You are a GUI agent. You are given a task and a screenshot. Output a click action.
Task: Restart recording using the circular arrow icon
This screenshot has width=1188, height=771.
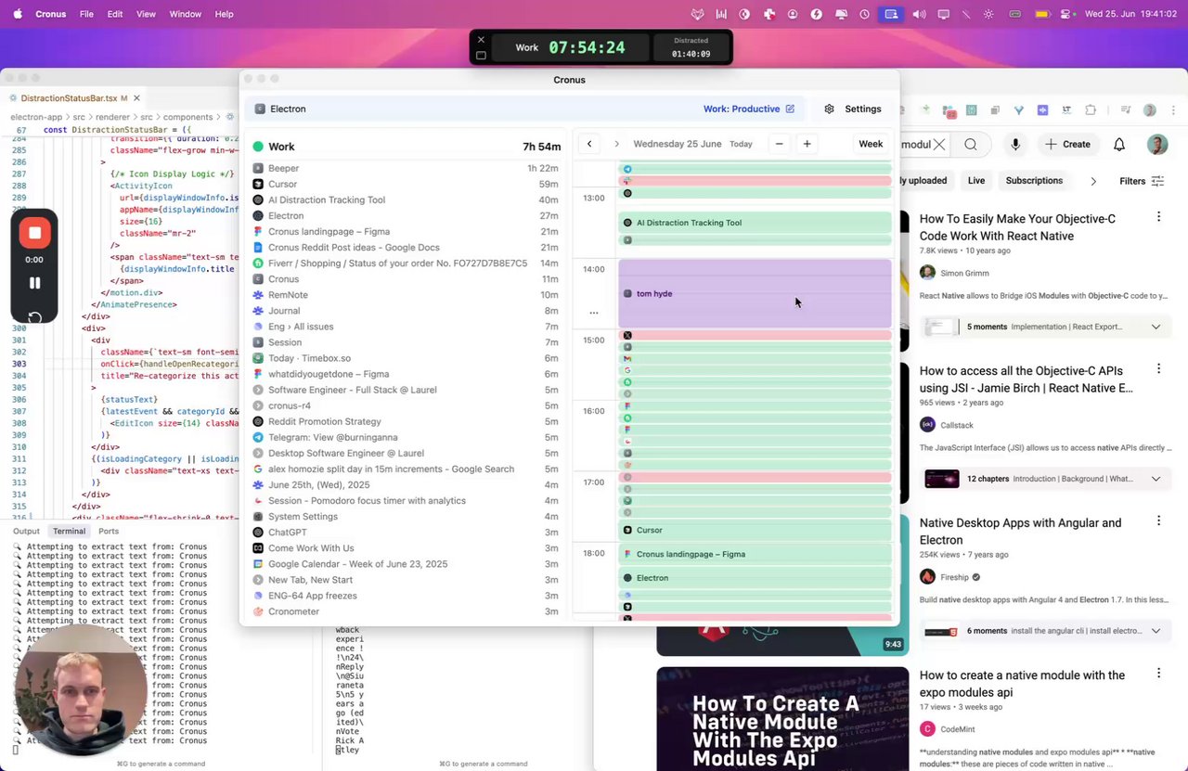34,317
